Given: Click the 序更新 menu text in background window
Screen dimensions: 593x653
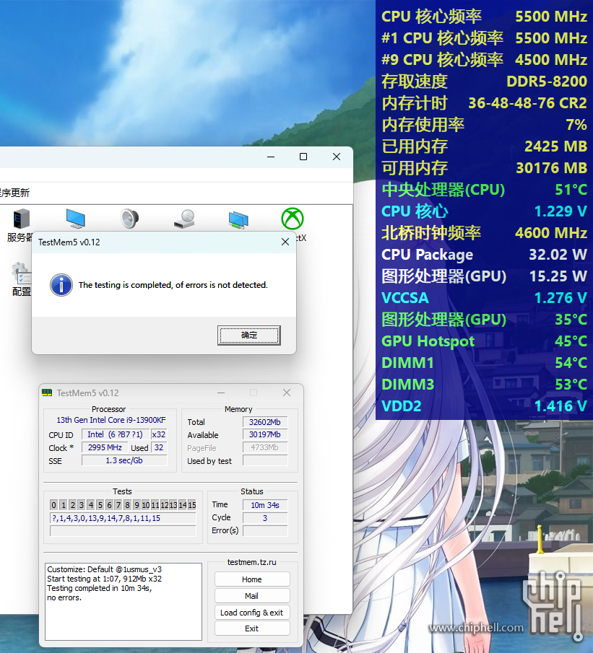Looking at the screenshot, I should (14, 193).
